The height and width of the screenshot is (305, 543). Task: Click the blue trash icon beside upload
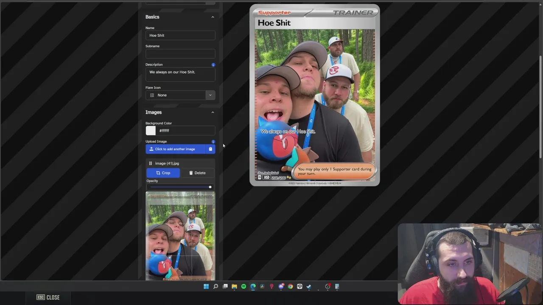pos(210,149)
